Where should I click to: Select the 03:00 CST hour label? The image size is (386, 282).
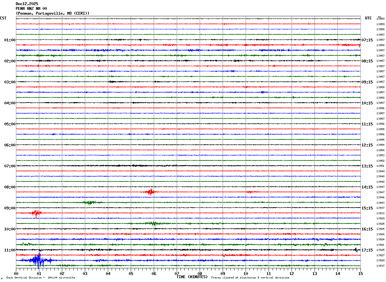click(10, 82)
